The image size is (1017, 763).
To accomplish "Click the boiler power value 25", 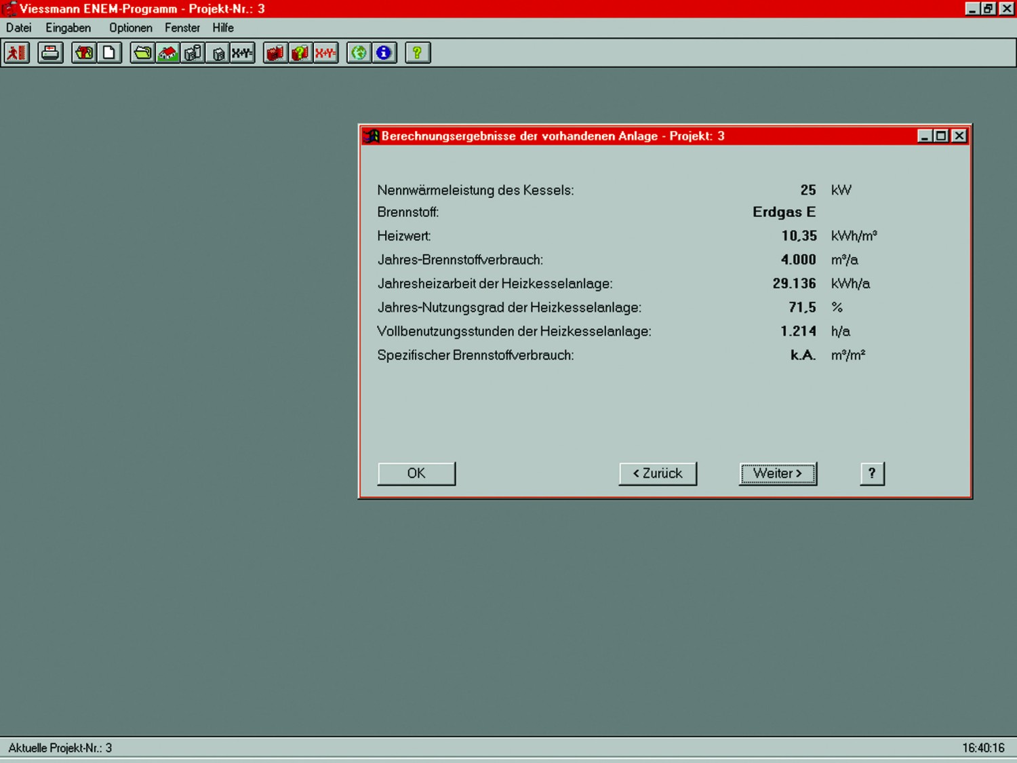I will [x=807, y=190].
